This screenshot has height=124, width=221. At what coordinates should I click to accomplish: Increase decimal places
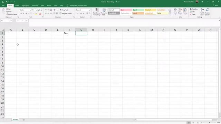coord(87,13)
